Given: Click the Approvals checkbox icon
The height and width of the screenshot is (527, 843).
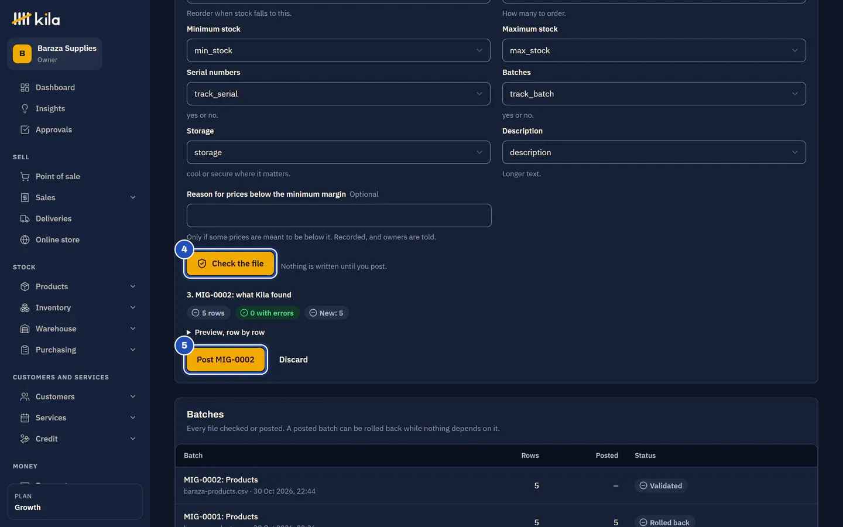Looking at the screenshot, I should (25, 129).
